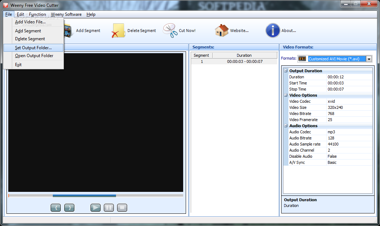Click the Add Segment toolbar label
Image resolution: width=380 pixels, height=226 pixels.
pos(88,31)
